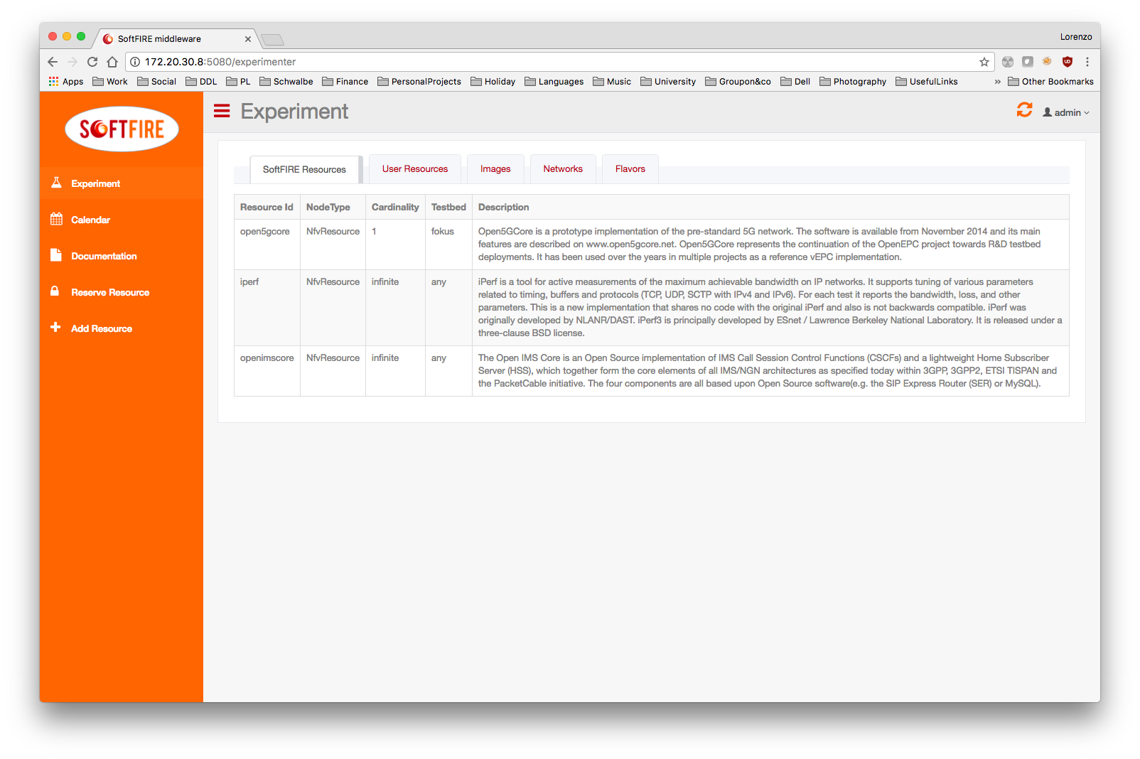Expand the bookmarks overflow chevron
Viewport: 1140px width, 759px height.
click(997, 82)
